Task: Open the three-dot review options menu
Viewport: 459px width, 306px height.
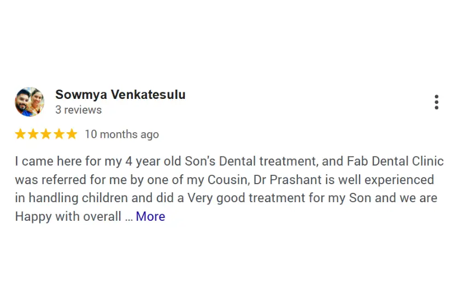Action: [436, 102]
